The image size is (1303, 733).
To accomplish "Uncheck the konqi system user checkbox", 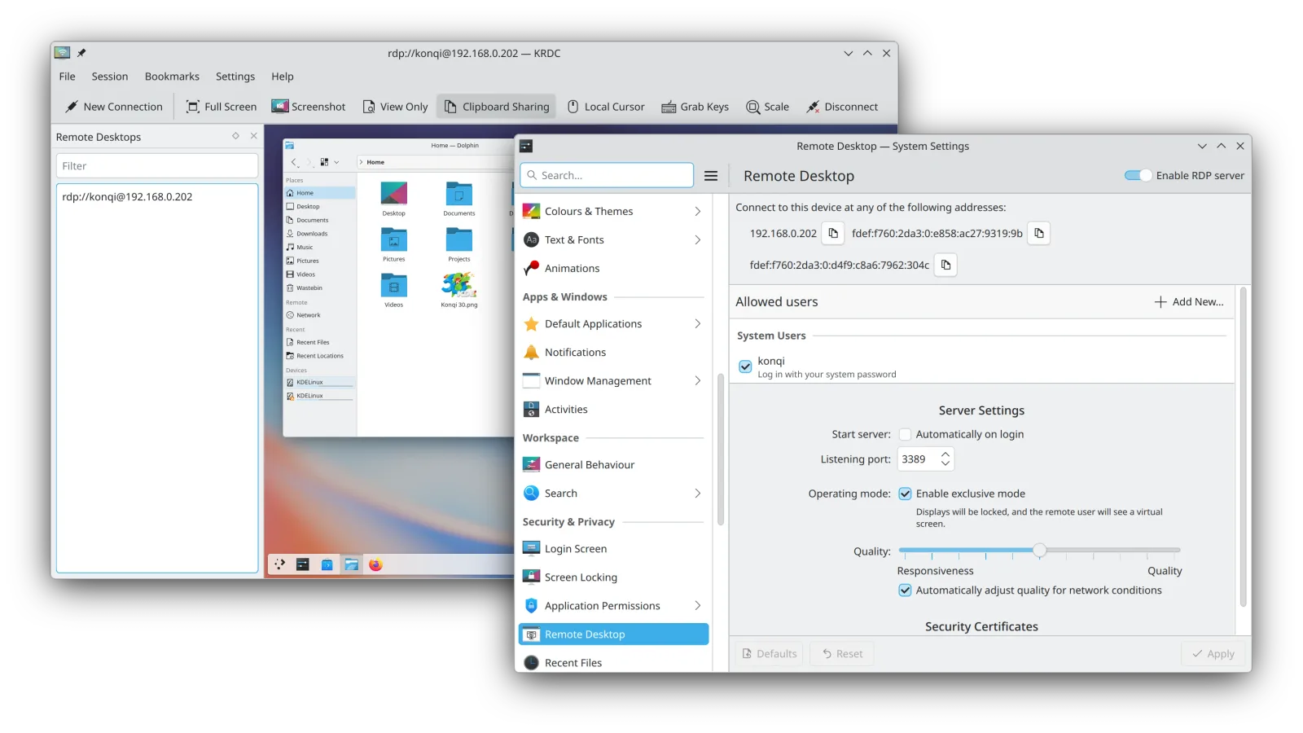I will [745, 366].
